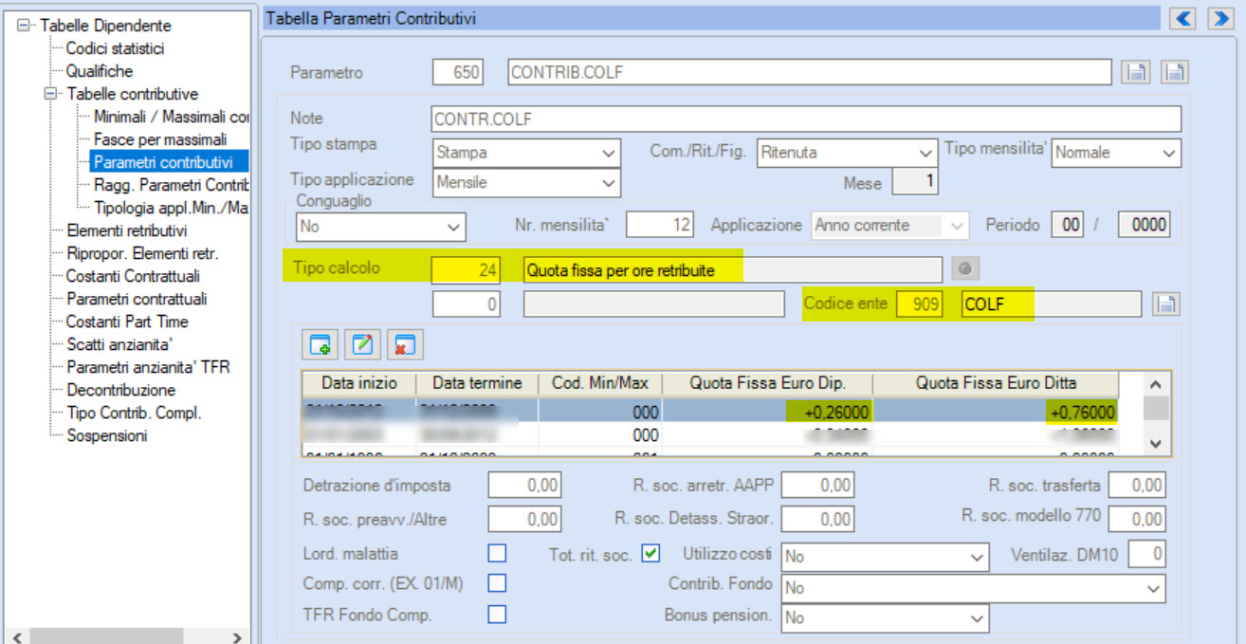Click first save icon beside CONTRIB.COLF field
Viewport: 1246px width, 644px height.
click(x=1136, y=72)
